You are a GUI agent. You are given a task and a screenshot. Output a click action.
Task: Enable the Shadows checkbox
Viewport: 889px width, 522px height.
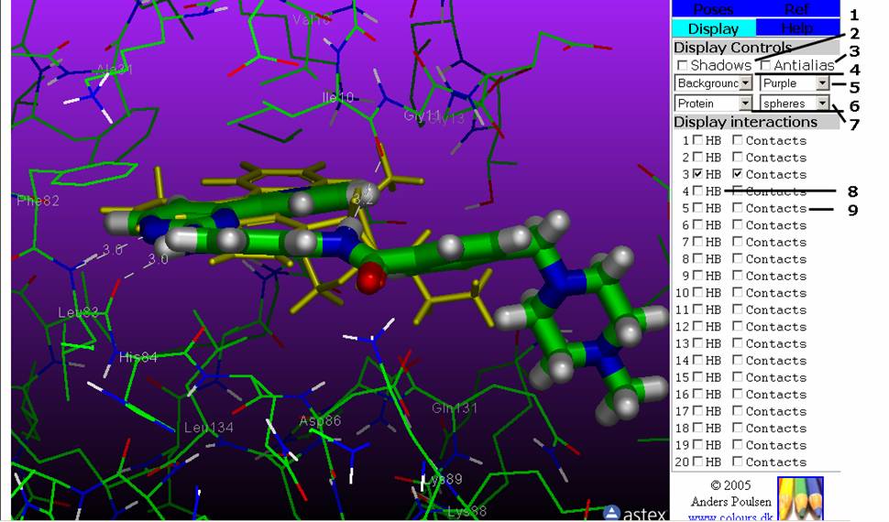click(683, 66)
